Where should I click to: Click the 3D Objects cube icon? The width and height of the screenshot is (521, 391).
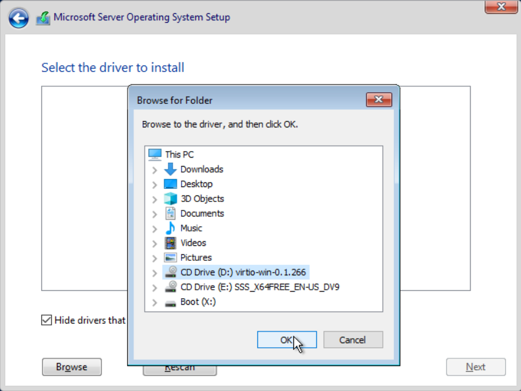click(x=170, y=199)
